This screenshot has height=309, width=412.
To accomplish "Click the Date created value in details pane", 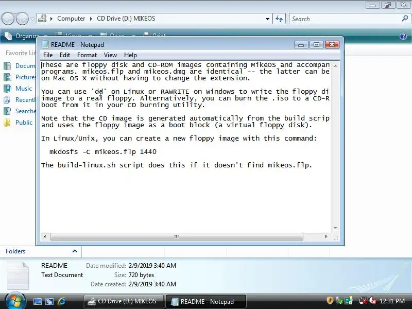I will pos(152,284).
